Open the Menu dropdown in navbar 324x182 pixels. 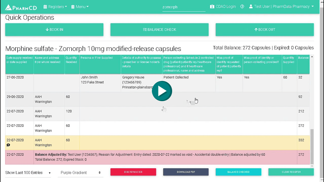tap(80, 7)
